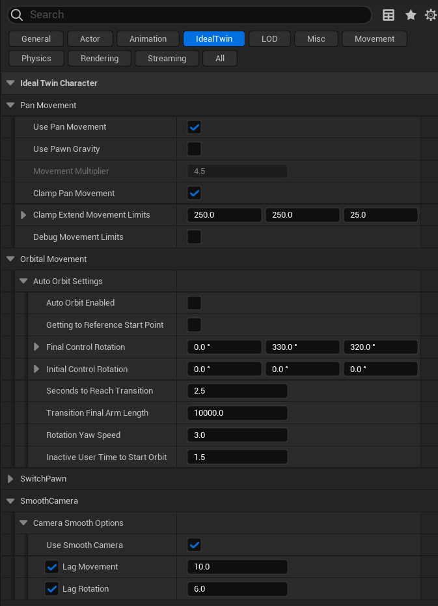Click the Rendering filter button
The height and width of the screenshot is (606, 438).
point(100,59)
